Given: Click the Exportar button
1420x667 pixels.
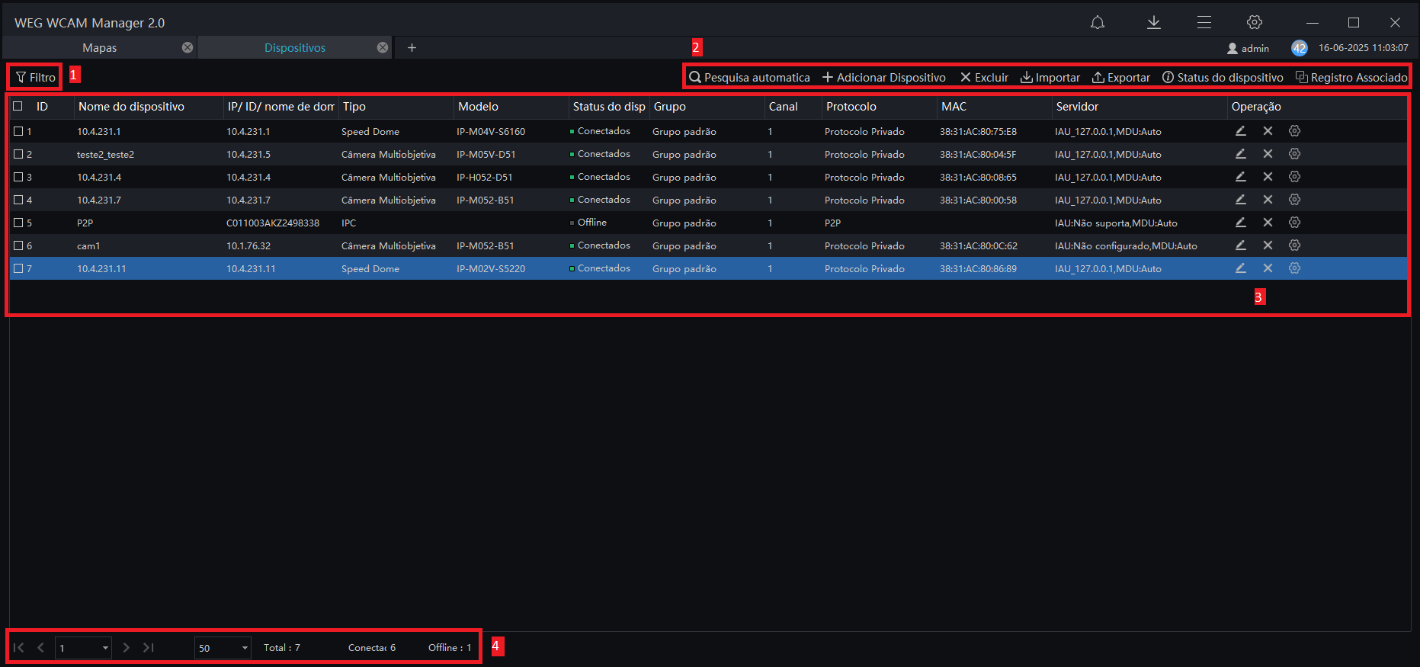Looking at the screenshot, I should tap(1121, 77).
